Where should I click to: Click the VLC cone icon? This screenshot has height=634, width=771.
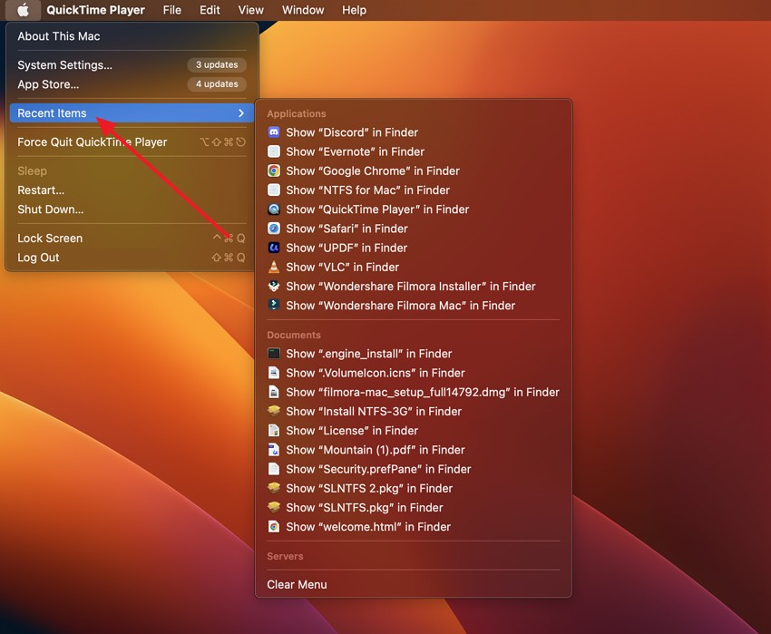[x=274, y=267]
